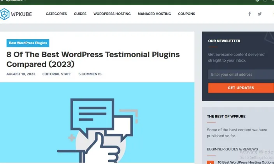
Task: Click the August 18, 2023 date
Action: coord(21,74)
